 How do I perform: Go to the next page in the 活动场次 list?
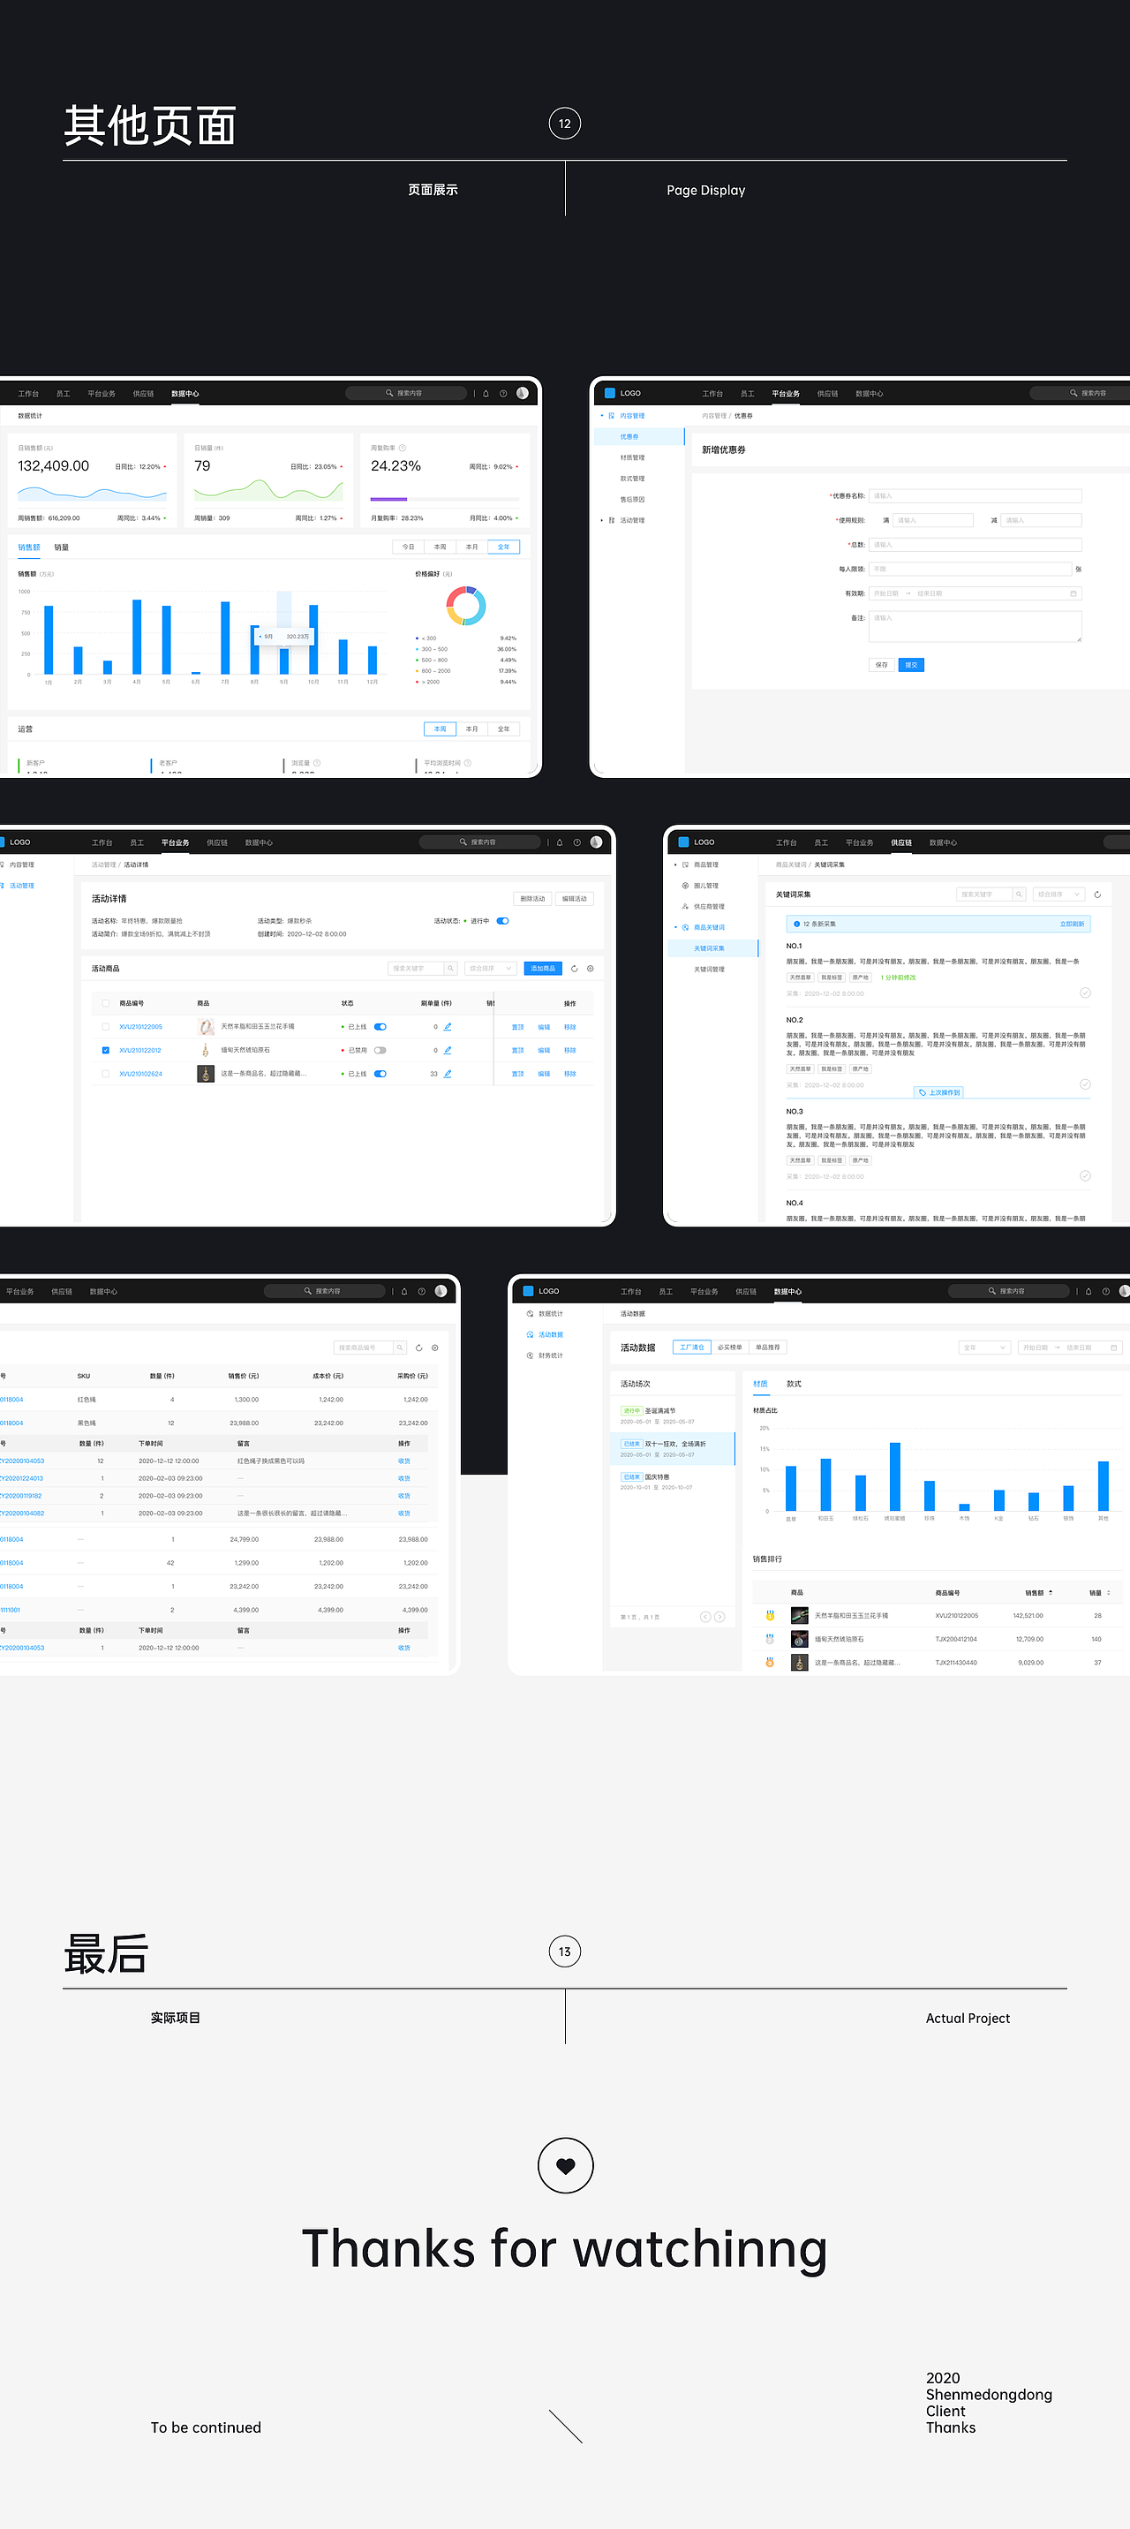[719, 1617]
